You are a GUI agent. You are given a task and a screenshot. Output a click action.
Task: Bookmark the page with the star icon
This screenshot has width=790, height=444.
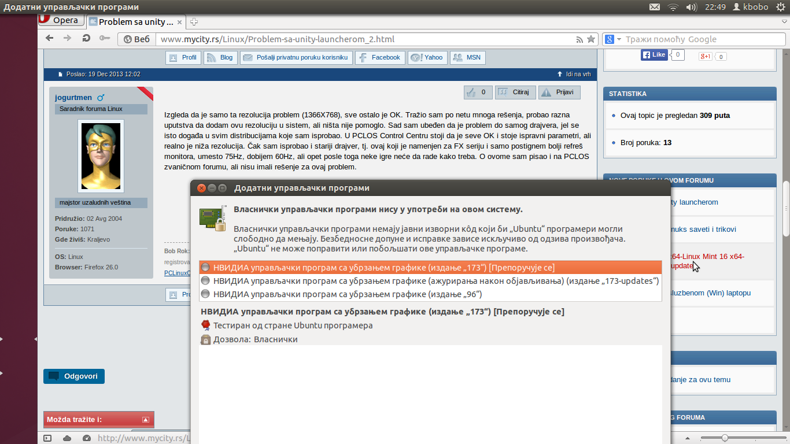pos(590,39)
